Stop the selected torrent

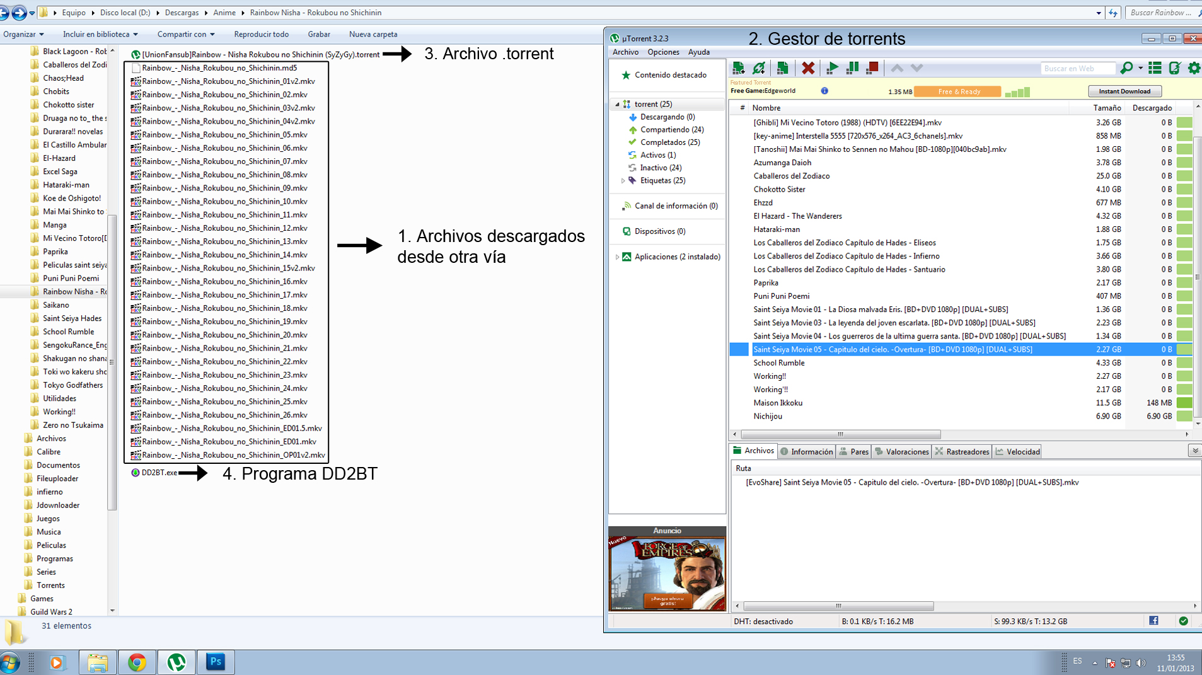tap(872, 68)
